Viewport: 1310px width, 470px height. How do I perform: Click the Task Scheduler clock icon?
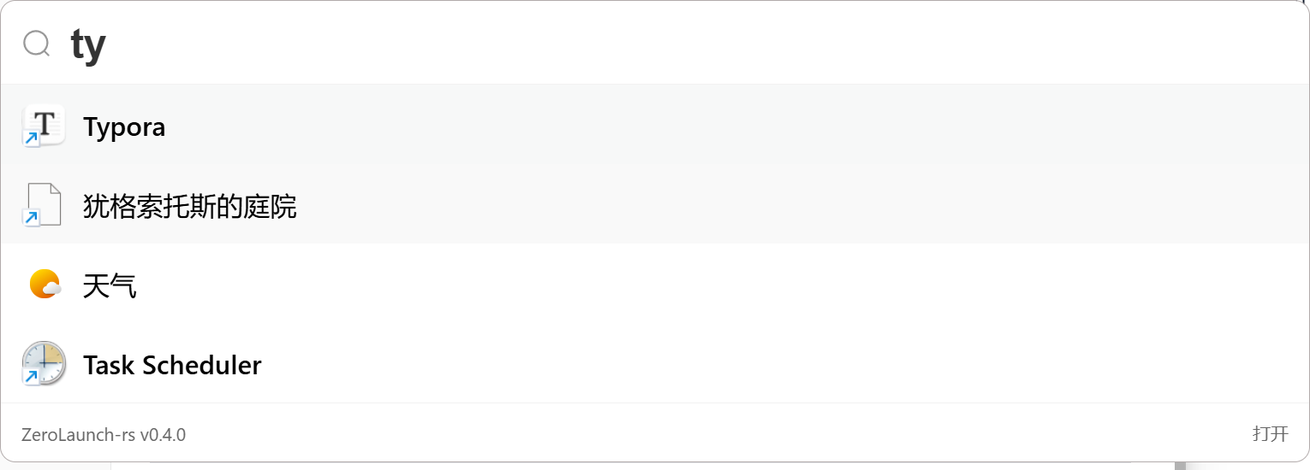44,364
